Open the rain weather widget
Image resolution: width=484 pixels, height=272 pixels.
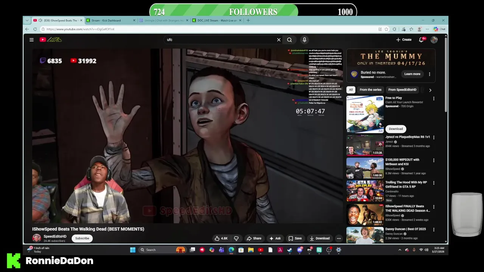click(x=39, y=250)
